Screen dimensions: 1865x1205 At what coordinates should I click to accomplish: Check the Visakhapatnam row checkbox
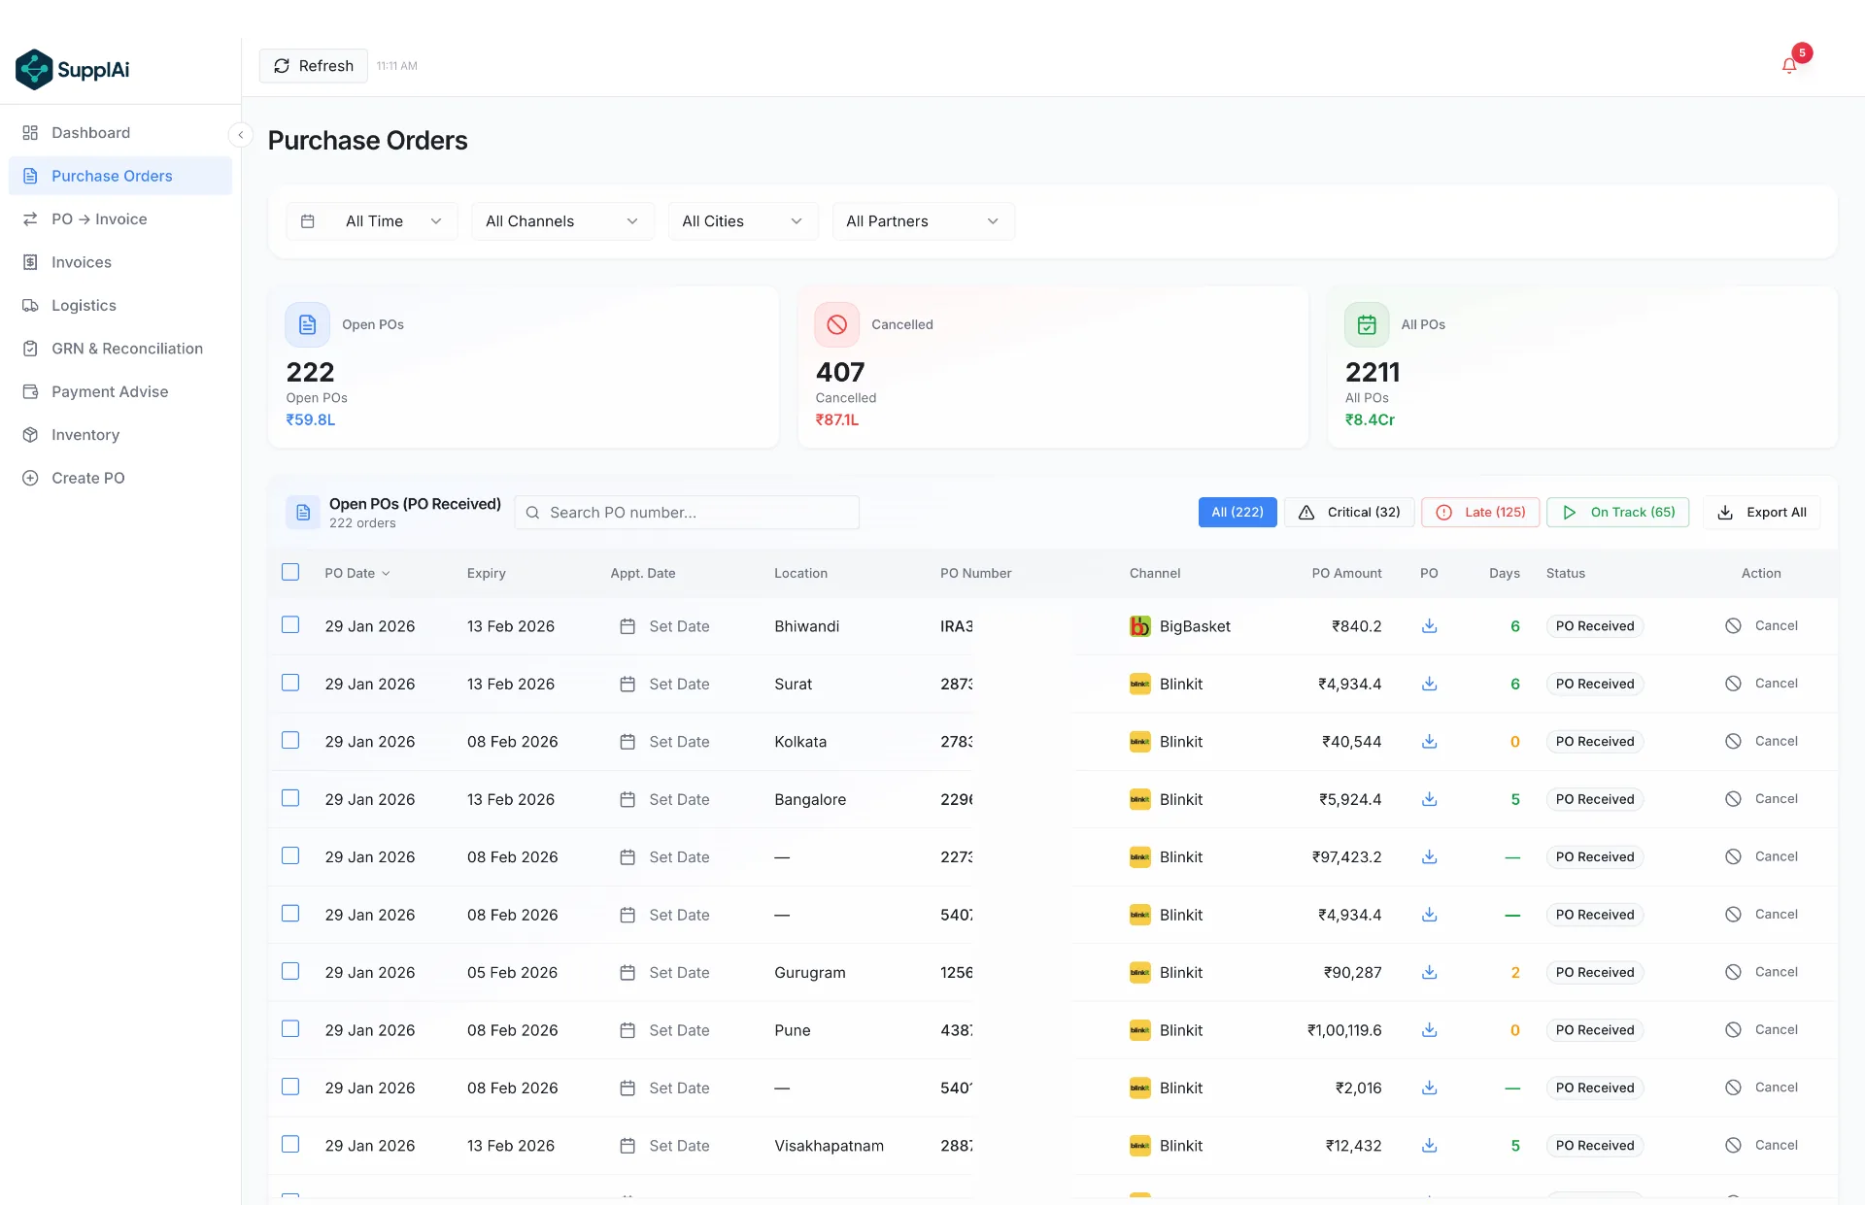coord(290,1144)
